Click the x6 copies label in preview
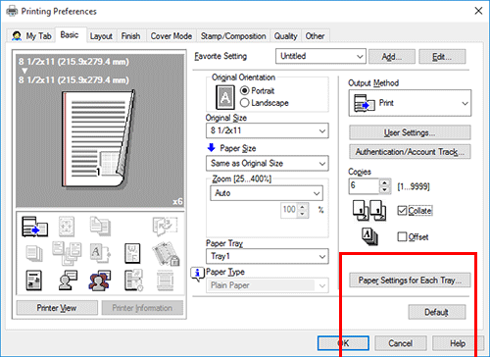 (177, 201)
